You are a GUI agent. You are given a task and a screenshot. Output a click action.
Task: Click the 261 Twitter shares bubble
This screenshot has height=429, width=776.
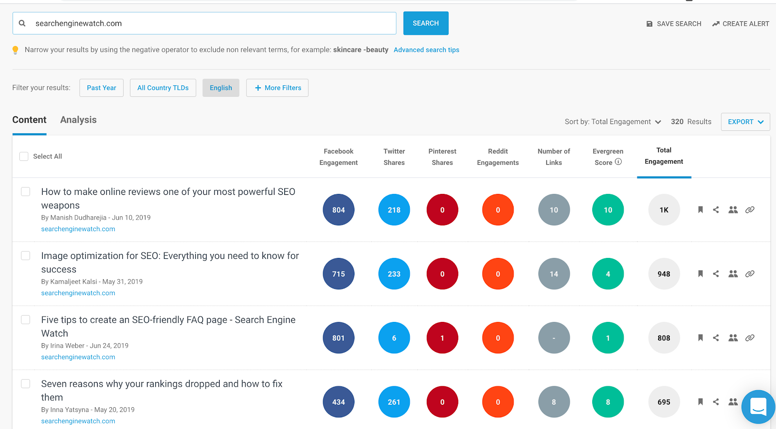pyautogui.click(x=394, y=402)
